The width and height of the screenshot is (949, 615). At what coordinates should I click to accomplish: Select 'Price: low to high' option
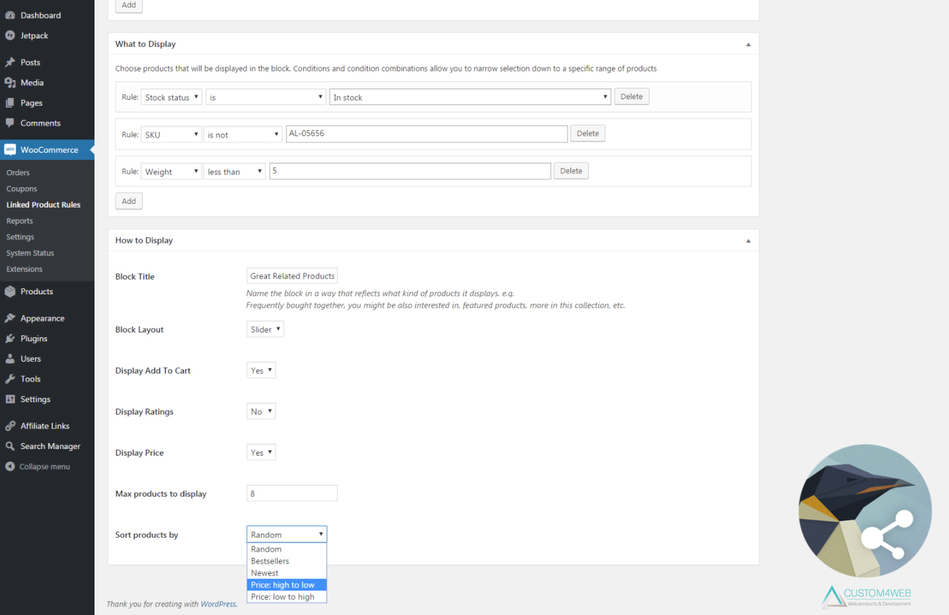click(283, 597)
